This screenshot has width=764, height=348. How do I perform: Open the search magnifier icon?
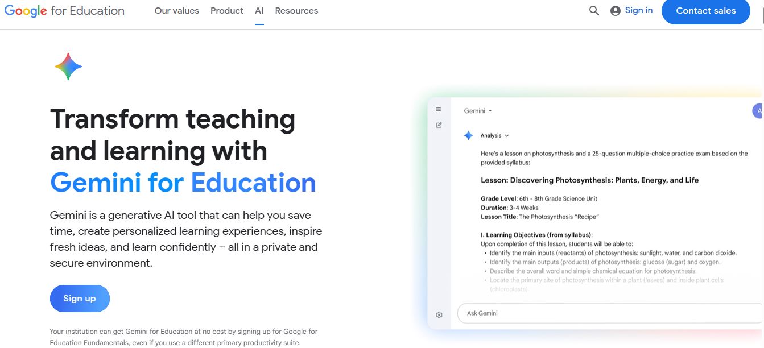594,11
